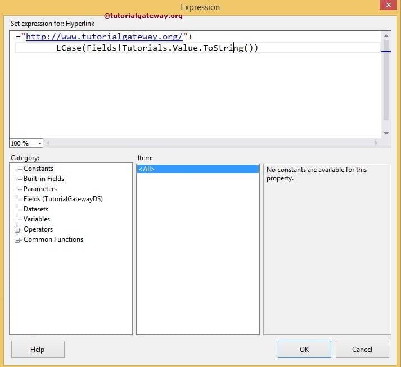Viewport: 401px width, 367px height.
Task: Click the OK button
Action: pyautogui.click(x=304, y=349)
